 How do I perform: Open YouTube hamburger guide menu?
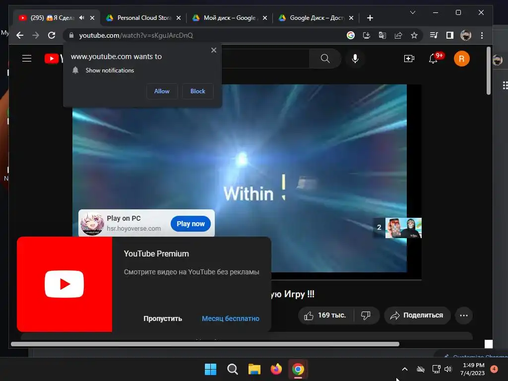point(27,59)
